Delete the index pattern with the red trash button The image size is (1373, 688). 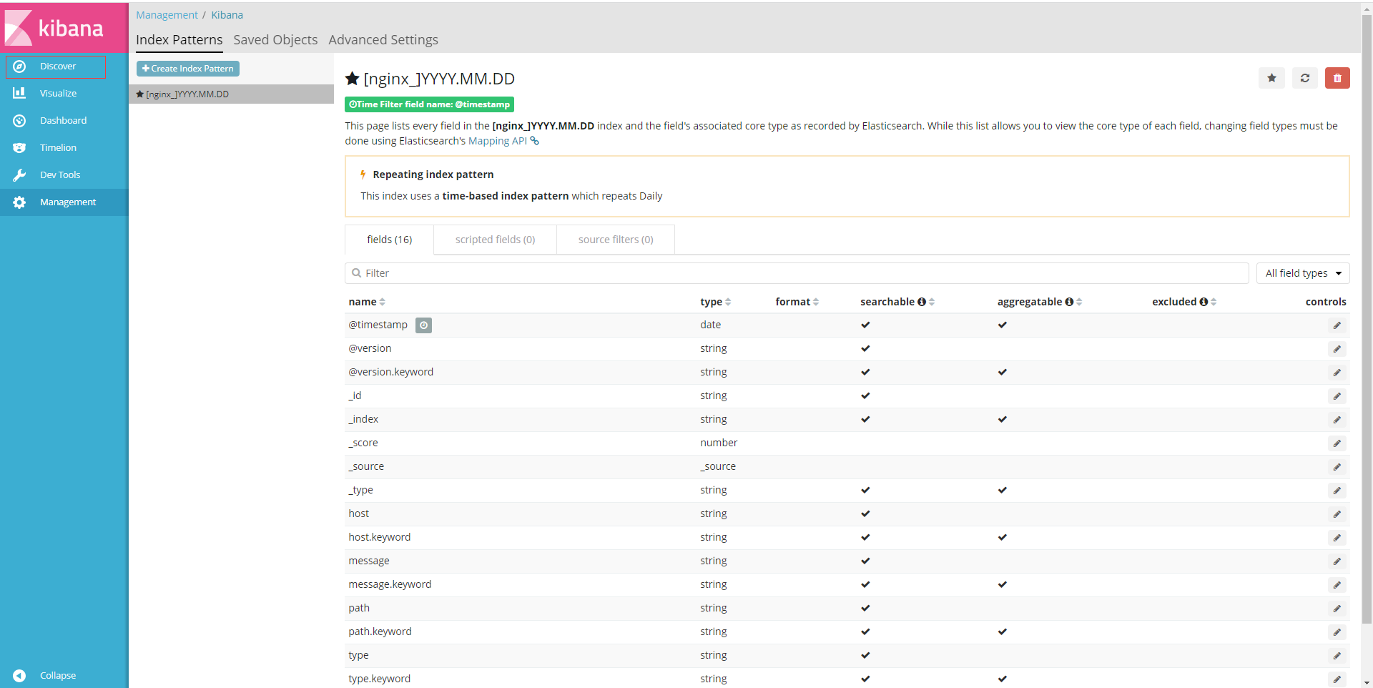(1337, 78)
